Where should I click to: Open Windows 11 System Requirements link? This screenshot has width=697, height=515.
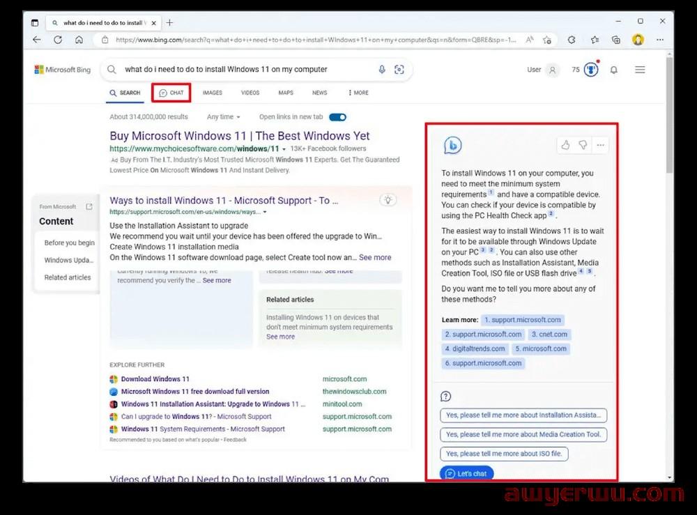click(x=203, y=429)
